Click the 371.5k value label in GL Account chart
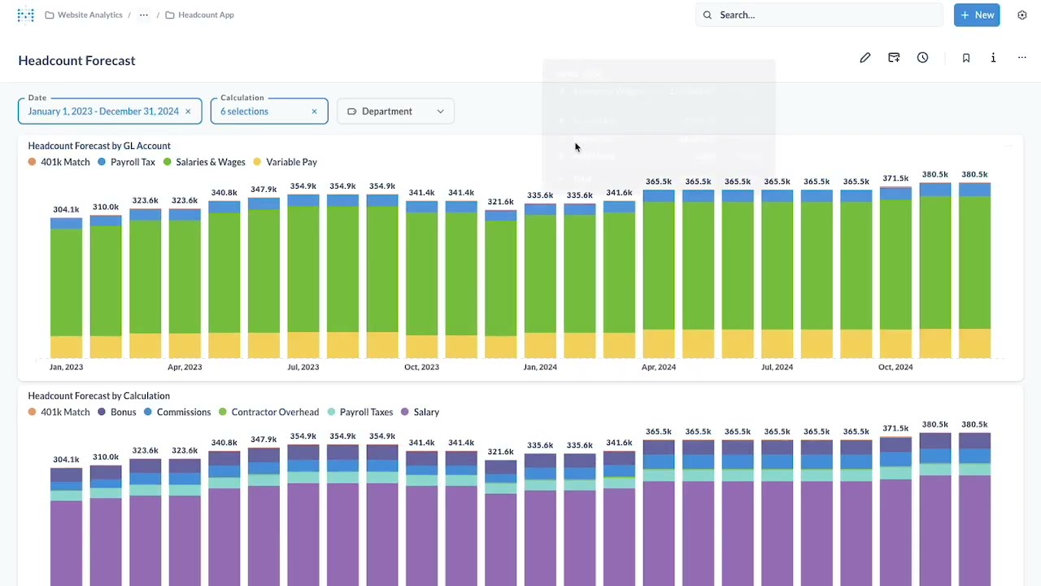1041x586 pixels. point(895,178)
